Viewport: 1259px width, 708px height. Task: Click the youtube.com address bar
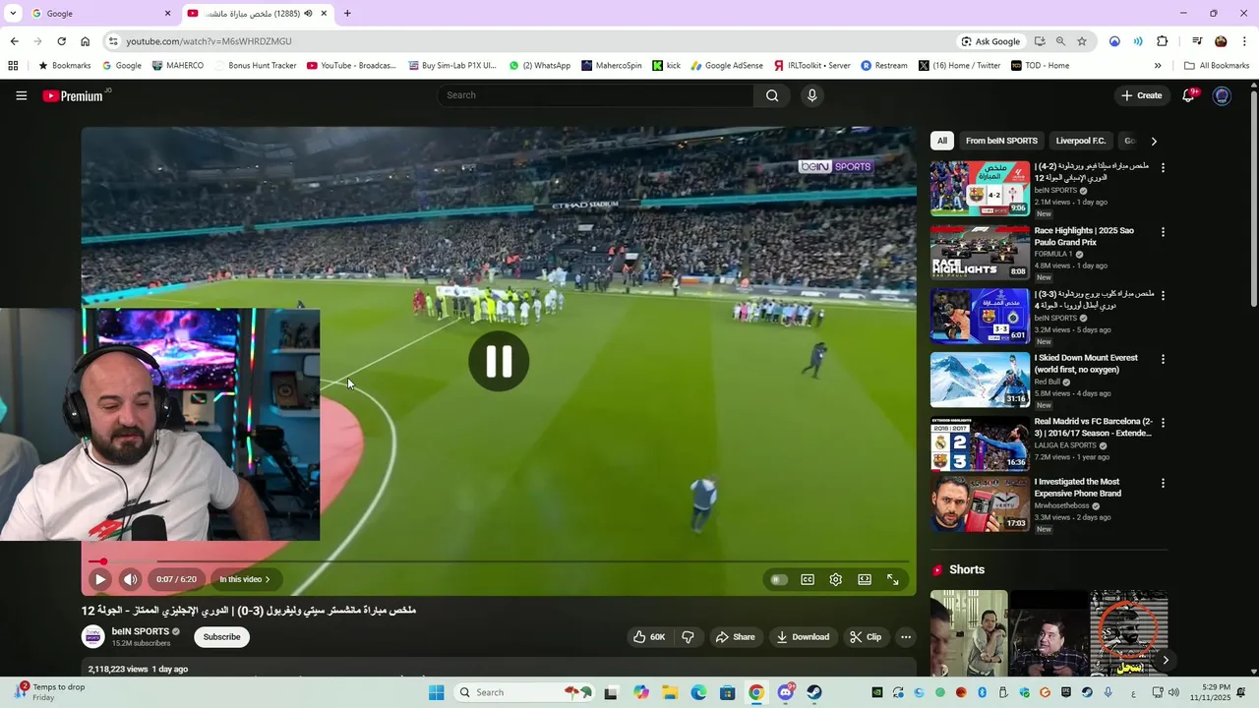click(531, 41)
